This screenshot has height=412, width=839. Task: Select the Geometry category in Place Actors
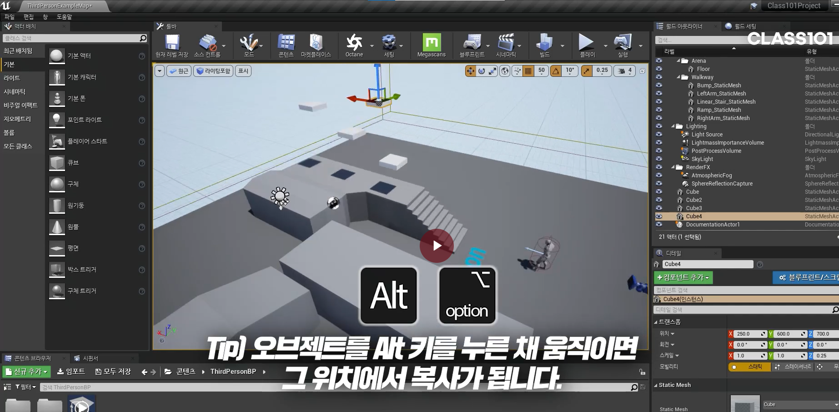point(17,119)
